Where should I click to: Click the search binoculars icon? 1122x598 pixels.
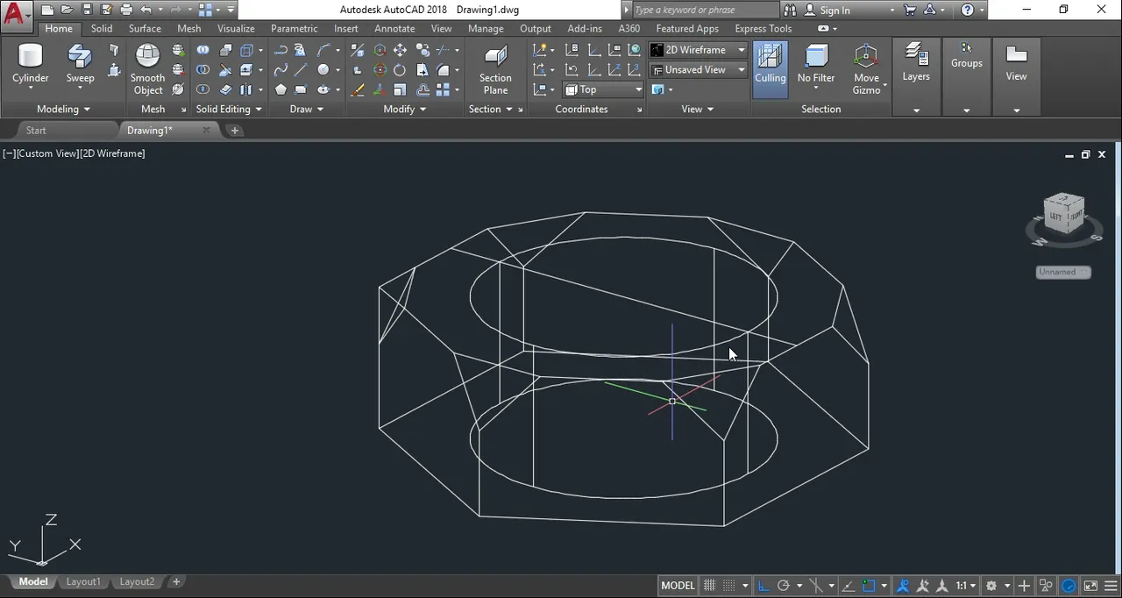coord(790,10)
